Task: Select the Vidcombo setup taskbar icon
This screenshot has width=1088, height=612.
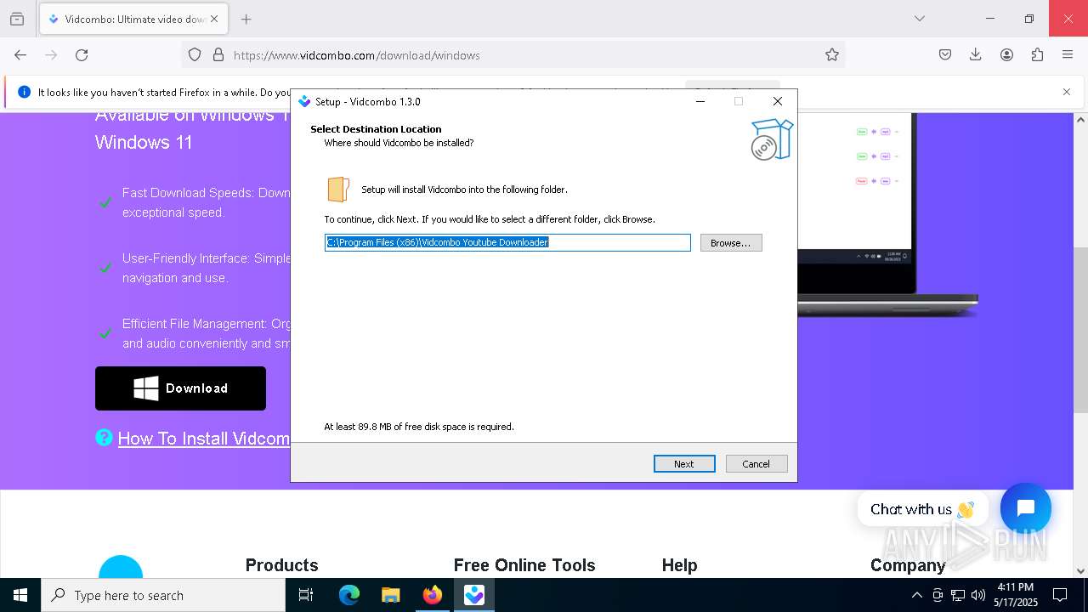Action: [474, 595]
